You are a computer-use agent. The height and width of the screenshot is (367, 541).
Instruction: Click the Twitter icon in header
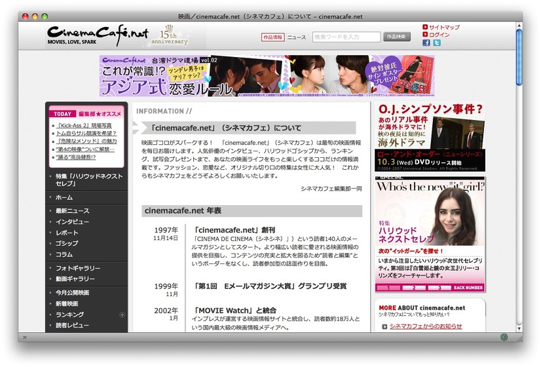[x=437, y=43]
